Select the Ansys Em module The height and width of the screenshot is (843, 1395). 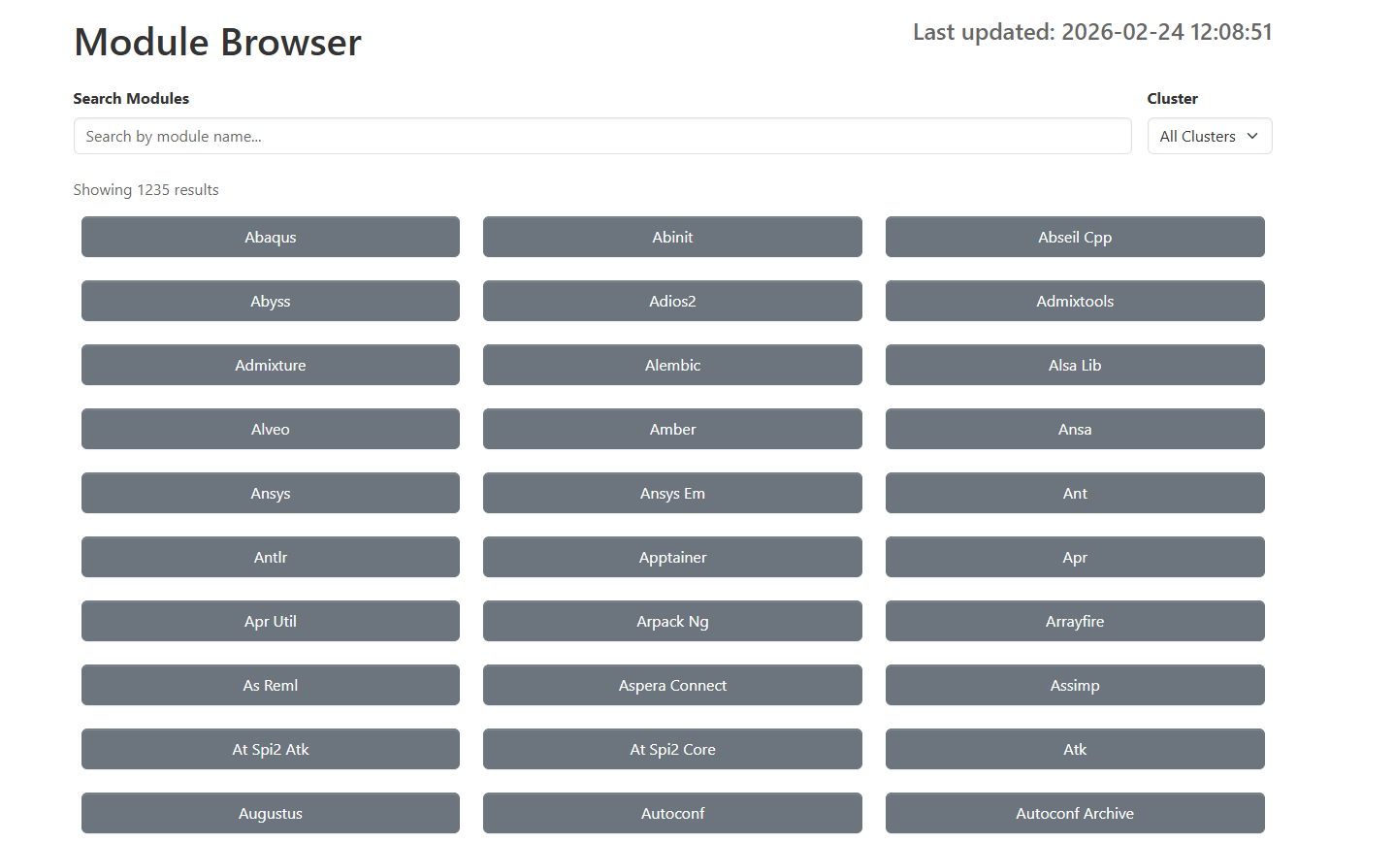tap(672, 493)
